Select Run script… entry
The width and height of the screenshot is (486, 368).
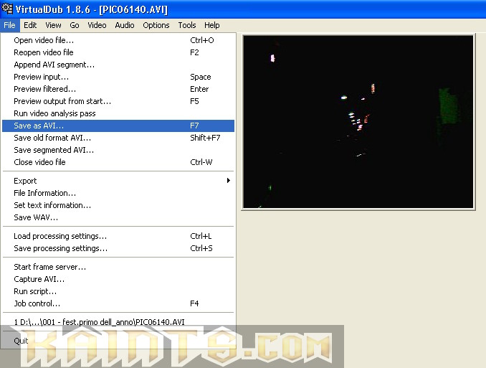[x=118, y=291]
